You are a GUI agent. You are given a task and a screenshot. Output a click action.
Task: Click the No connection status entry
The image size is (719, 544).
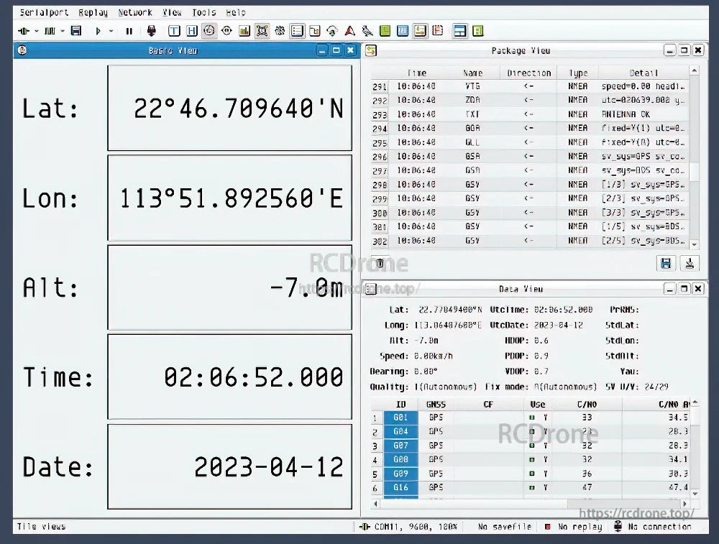point(653,527)
